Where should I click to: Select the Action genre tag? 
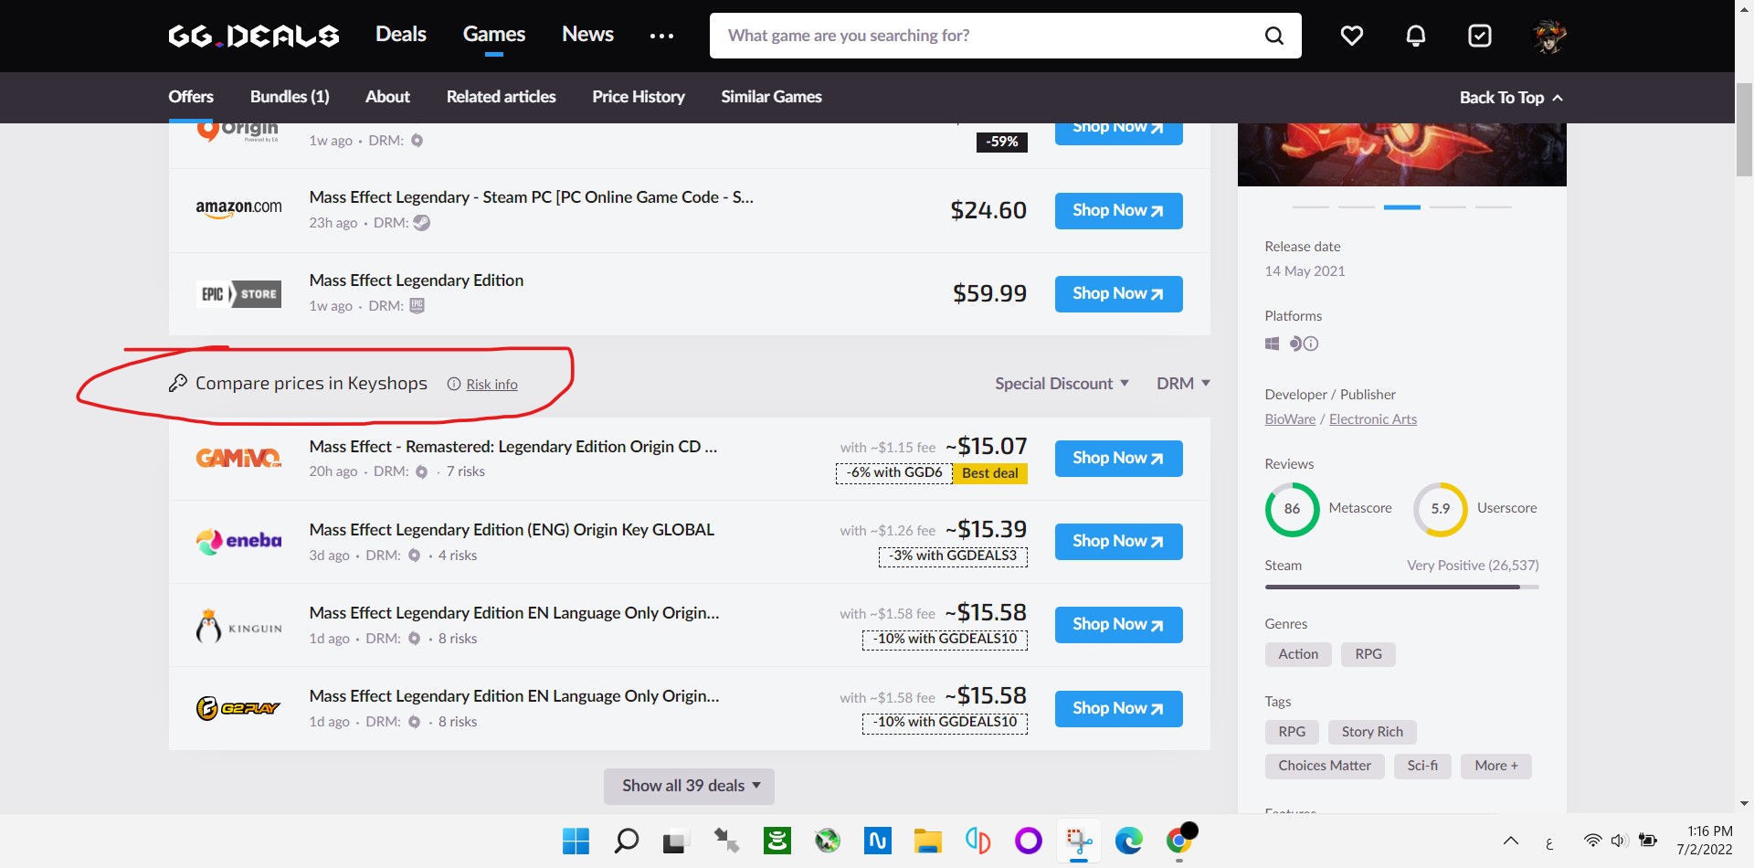(x=1298, y=654)
